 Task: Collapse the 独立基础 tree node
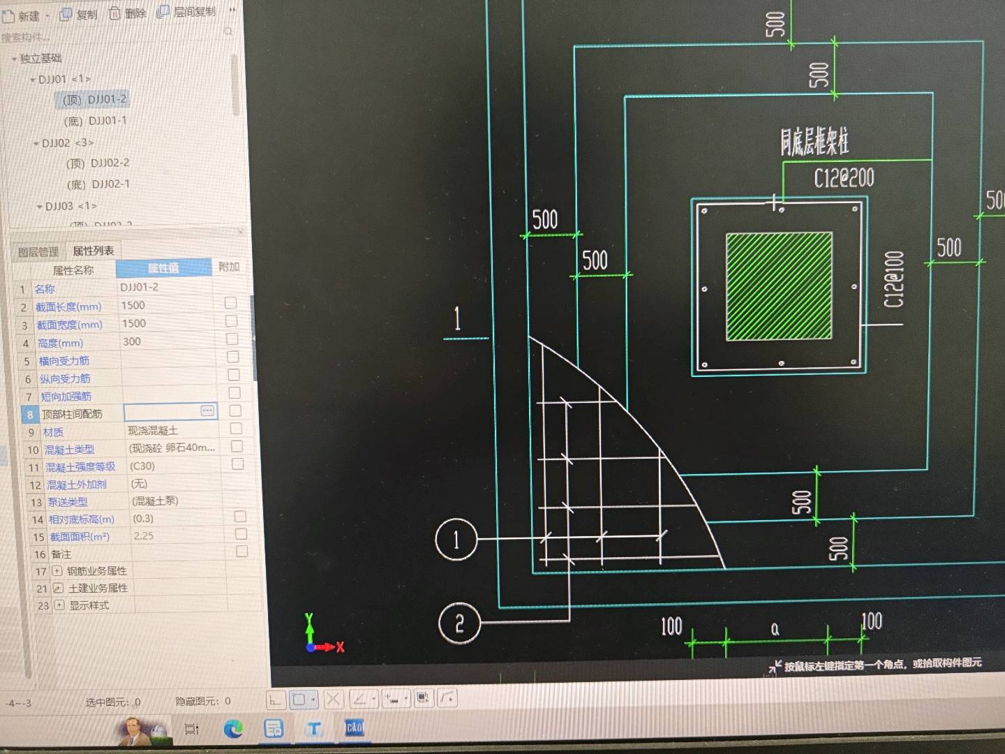point(14,59)
